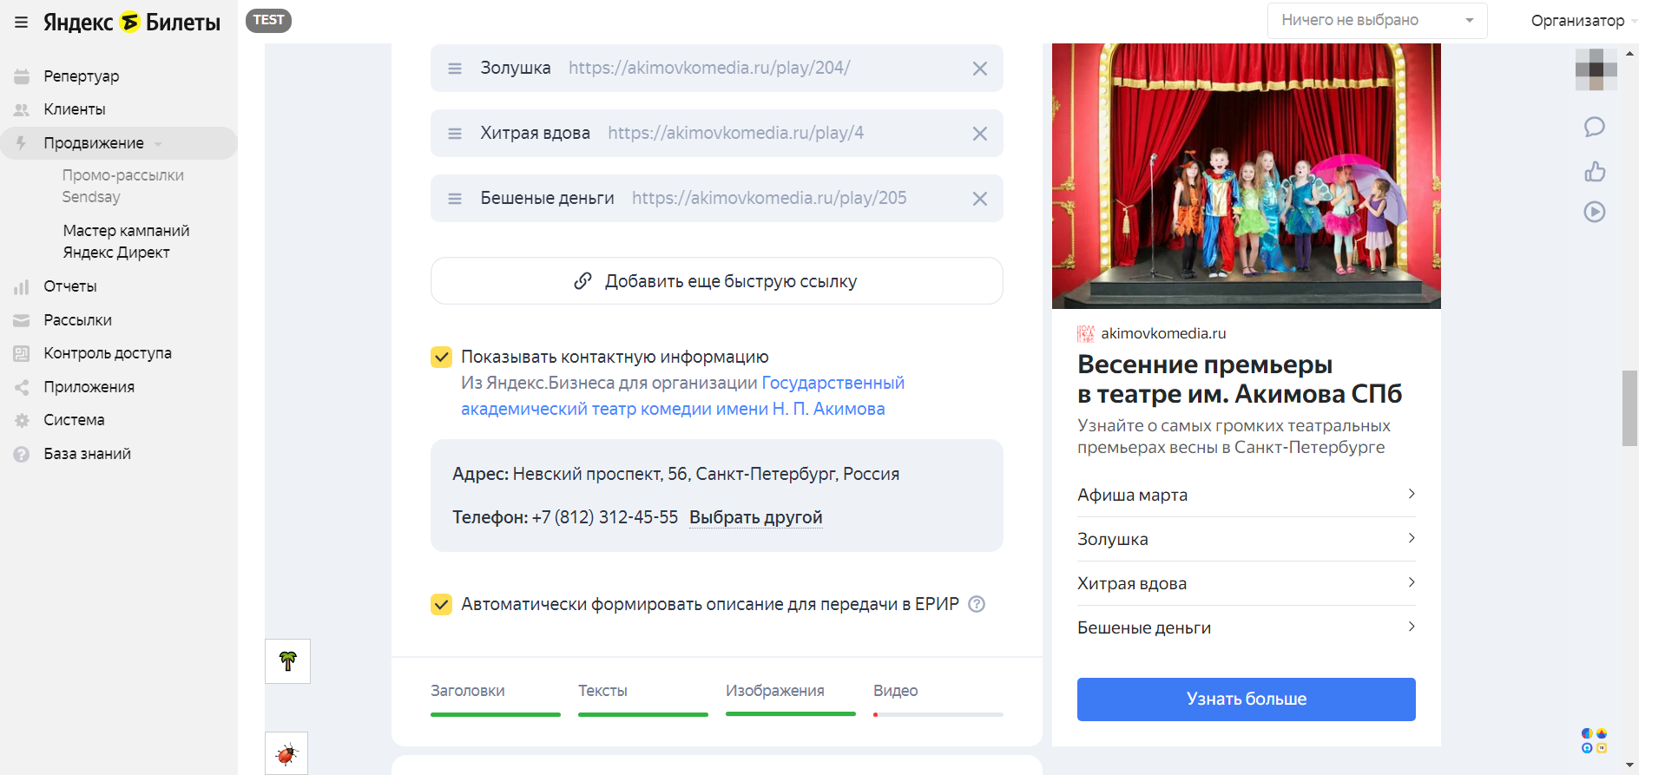This screenshot has width=1665, height=775.
Task: Click the thumbs up like icon
Action: tap(1595, 171)
